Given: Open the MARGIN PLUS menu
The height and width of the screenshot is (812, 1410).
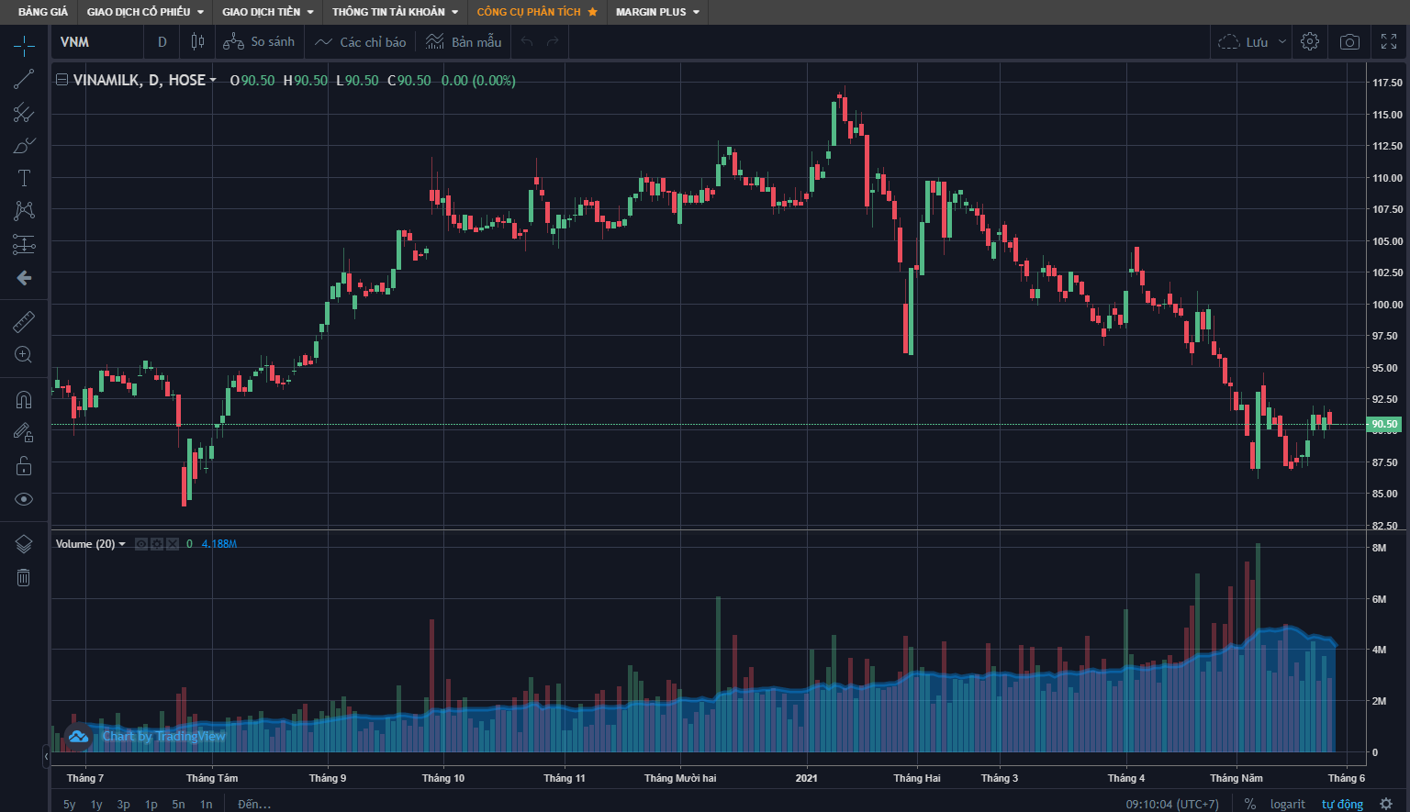Looking at the screenshot, I should pyautogui.click(x=657, y=12).
